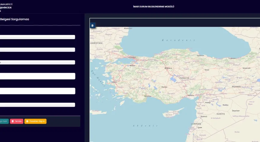Click the Parselden Bilgi Al button label
This screenshot has height=142, width=260.
37,121
